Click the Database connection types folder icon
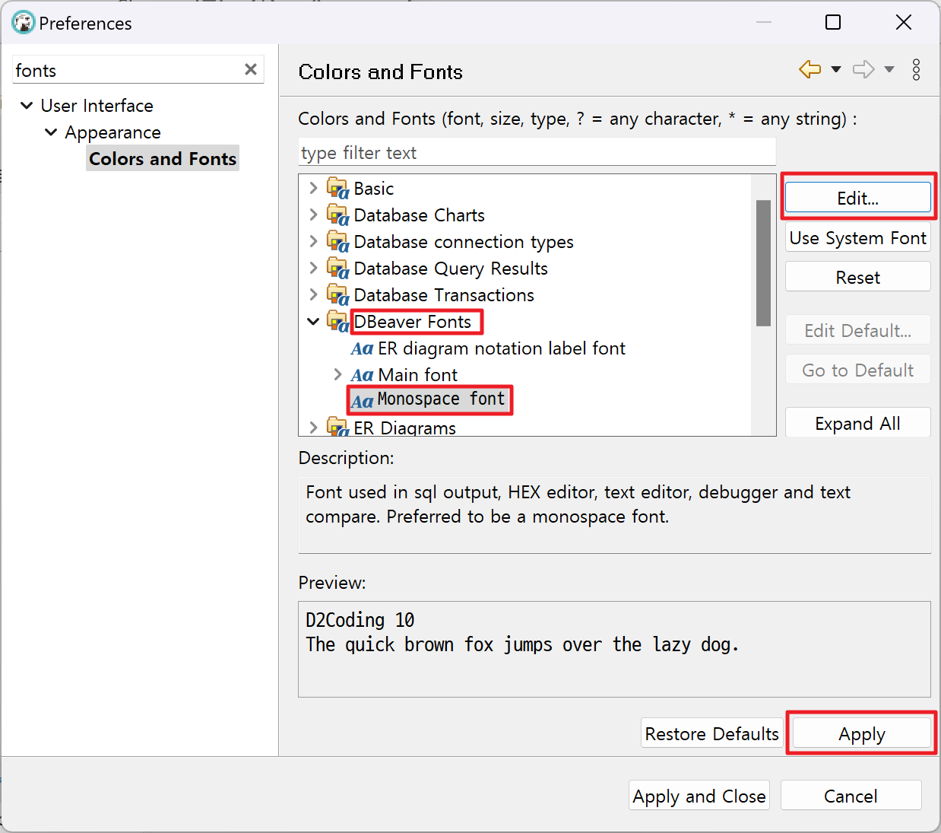The image size is (941, 833). tap(337, 241)
